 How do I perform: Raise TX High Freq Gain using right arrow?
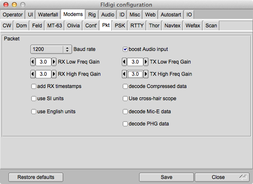click(145, 74)
